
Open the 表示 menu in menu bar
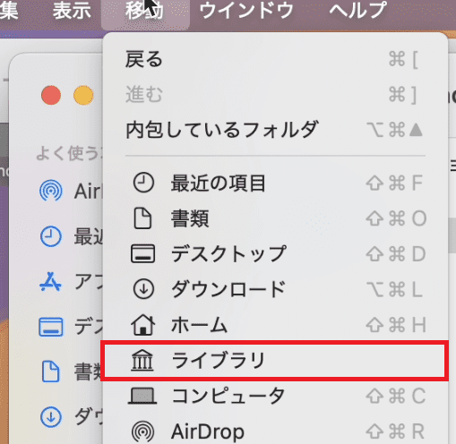tap(72, 11)
